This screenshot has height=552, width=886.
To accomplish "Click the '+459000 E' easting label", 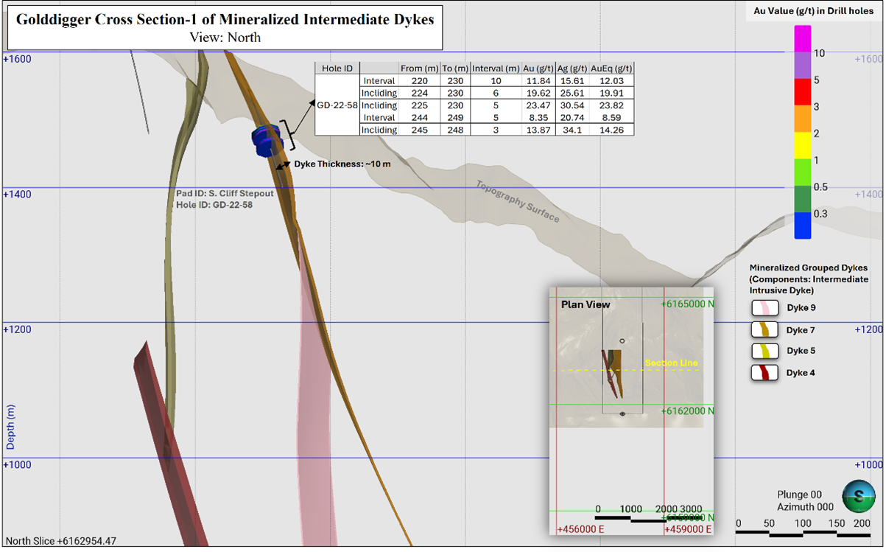I will coord(688,529).
